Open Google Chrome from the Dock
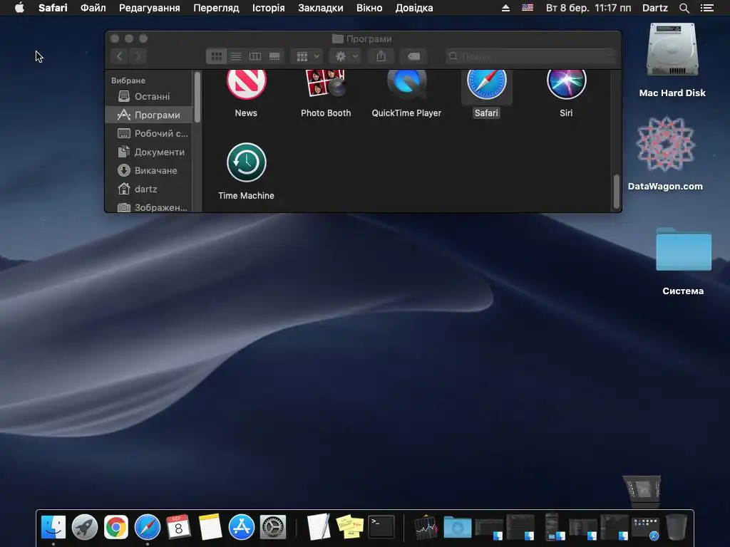The image size is (730, 547). [116, 527]
